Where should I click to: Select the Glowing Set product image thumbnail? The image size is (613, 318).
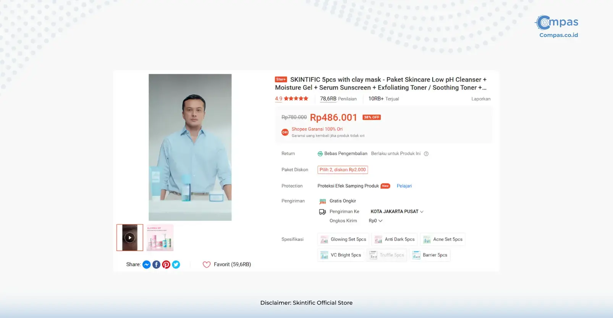click(x=160, y=238)
